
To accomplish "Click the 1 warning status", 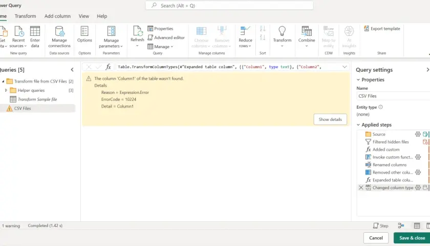I will (x=11, y=225).
